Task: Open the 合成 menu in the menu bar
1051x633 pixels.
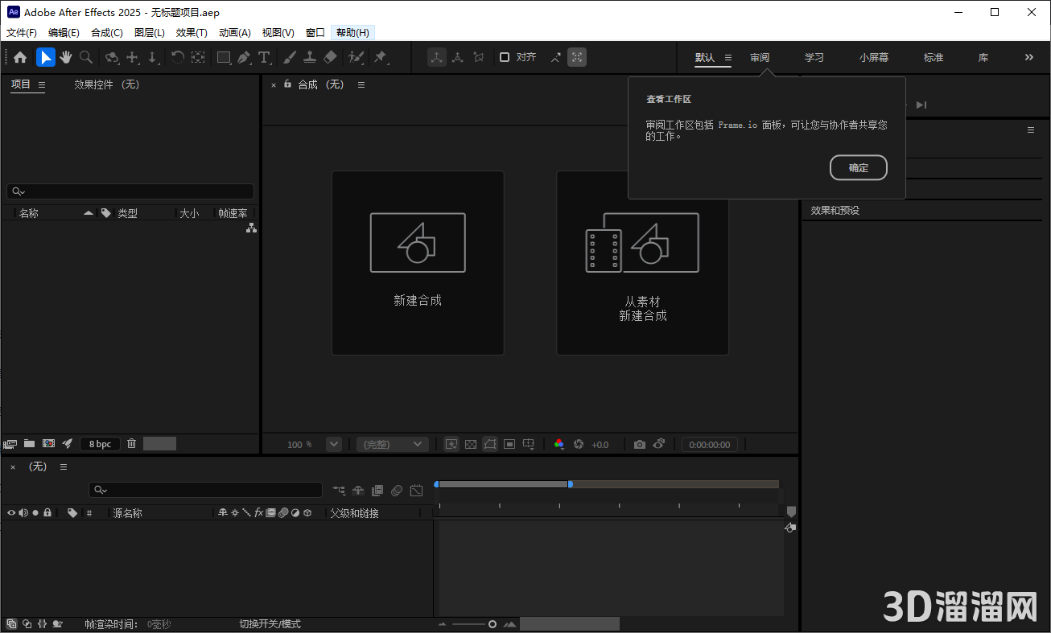Action: click(105, 32)
